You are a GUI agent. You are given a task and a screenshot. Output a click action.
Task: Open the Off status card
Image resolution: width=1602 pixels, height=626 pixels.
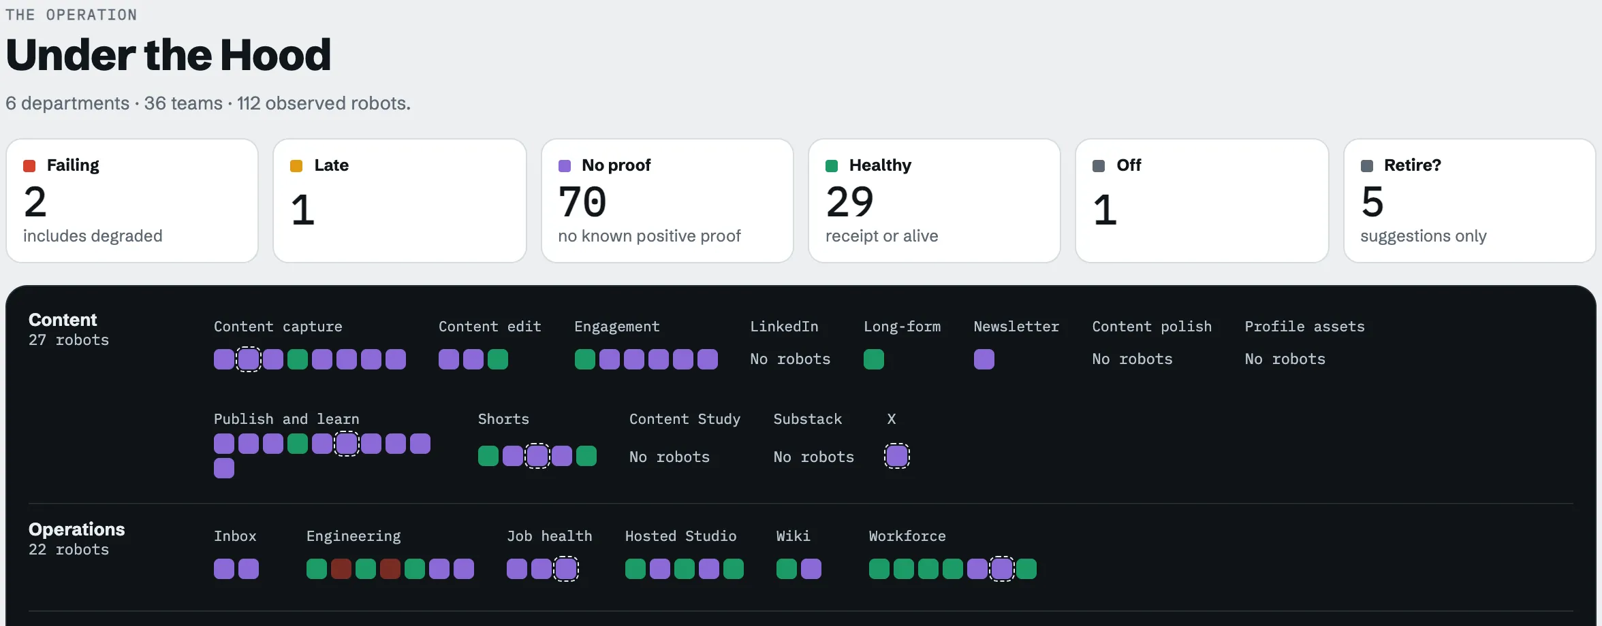pos(1202,201)
